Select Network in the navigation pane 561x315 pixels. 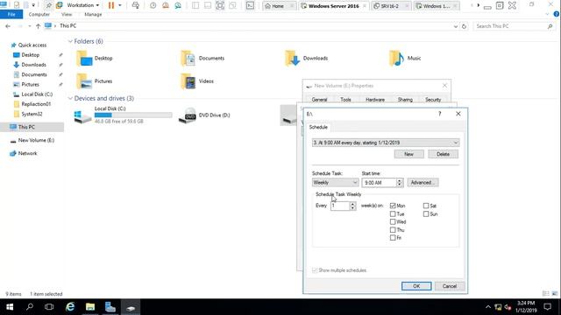(x=27, y=153)
